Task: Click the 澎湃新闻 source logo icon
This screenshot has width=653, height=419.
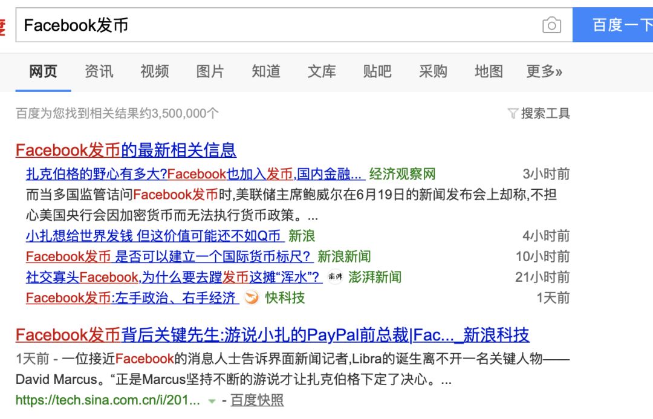Action: (x=335, y=277)
